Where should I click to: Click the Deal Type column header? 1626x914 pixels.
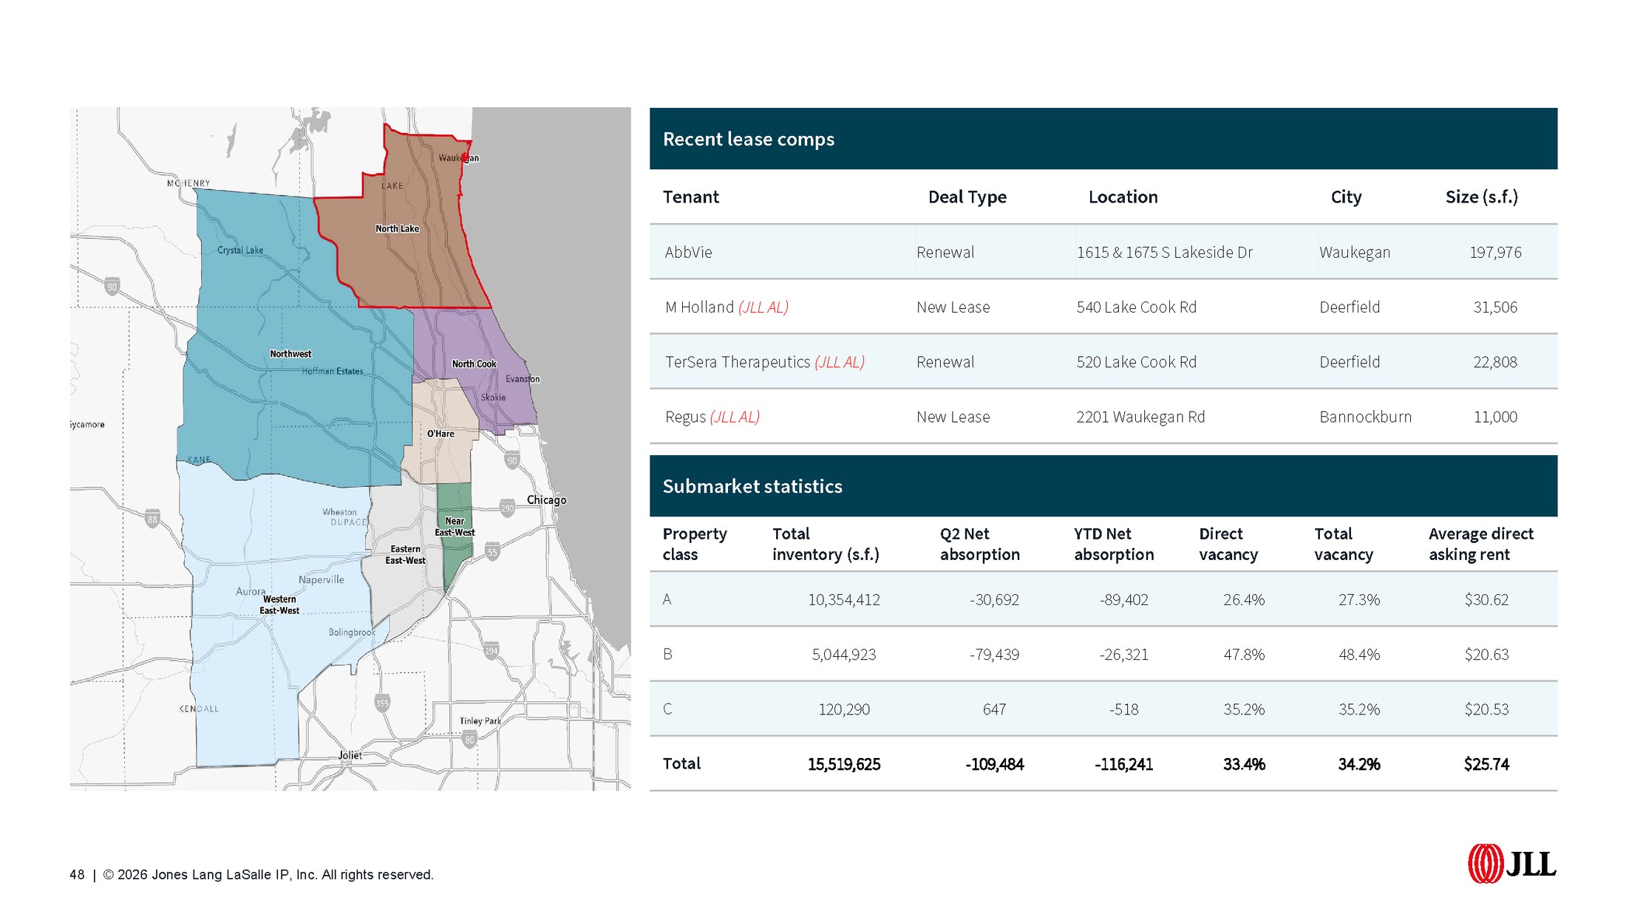click(x=967, y=197)
